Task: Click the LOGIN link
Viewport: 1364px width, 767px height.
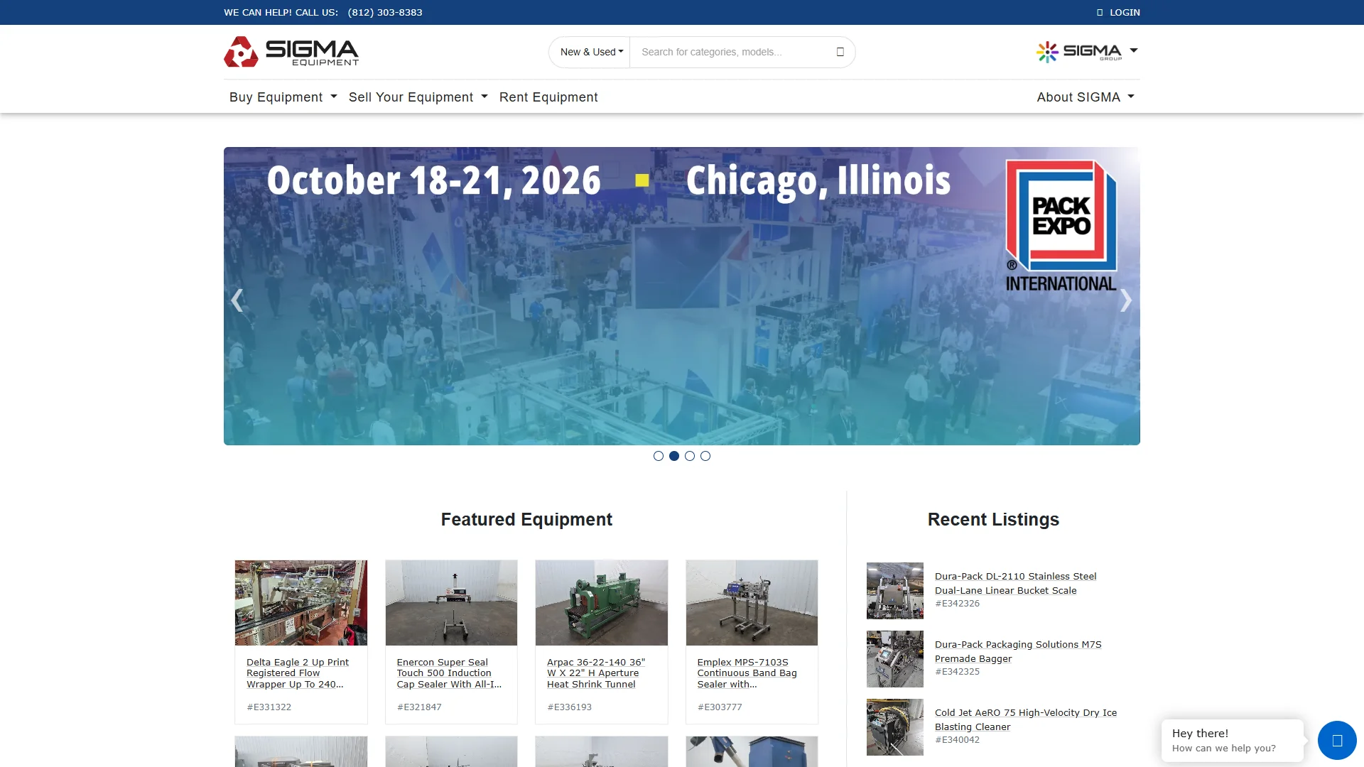Action: pyautogui.click(x=1125, y=12)
